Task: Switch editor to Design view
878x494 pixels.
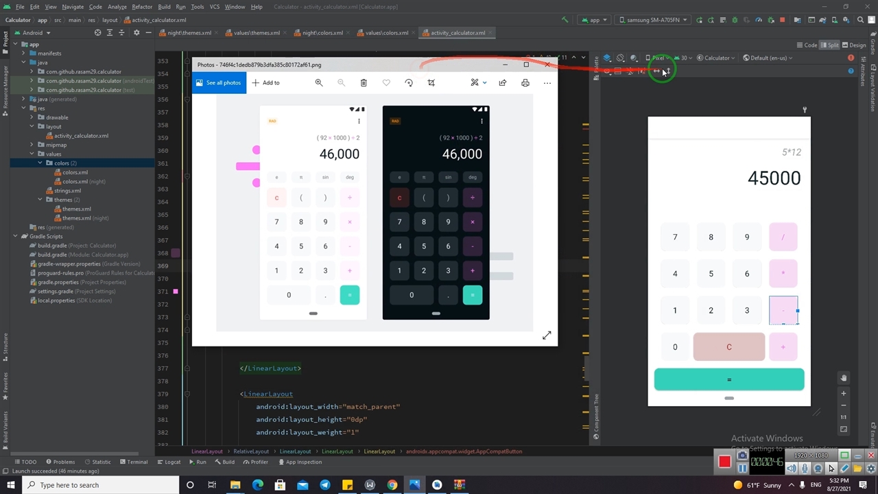Action: [854, 45]
